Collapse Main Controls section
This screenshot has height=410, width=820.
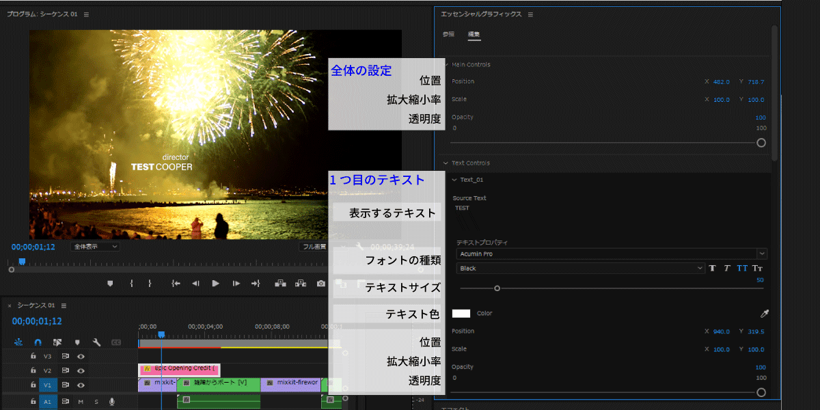(447, 64)
